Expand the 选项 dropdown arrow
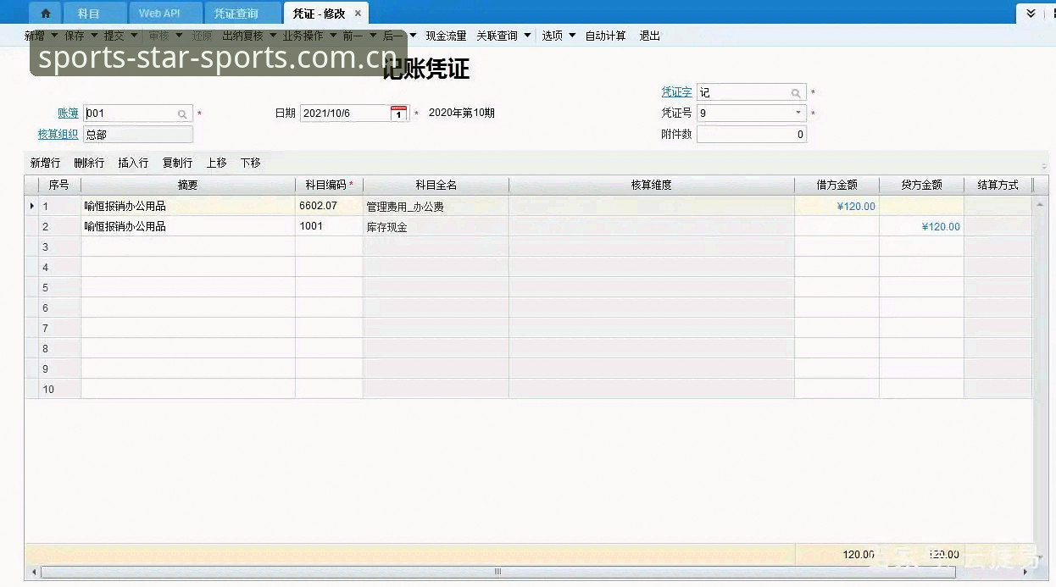This screenshot has height=587, width=1056. (572, 36)
